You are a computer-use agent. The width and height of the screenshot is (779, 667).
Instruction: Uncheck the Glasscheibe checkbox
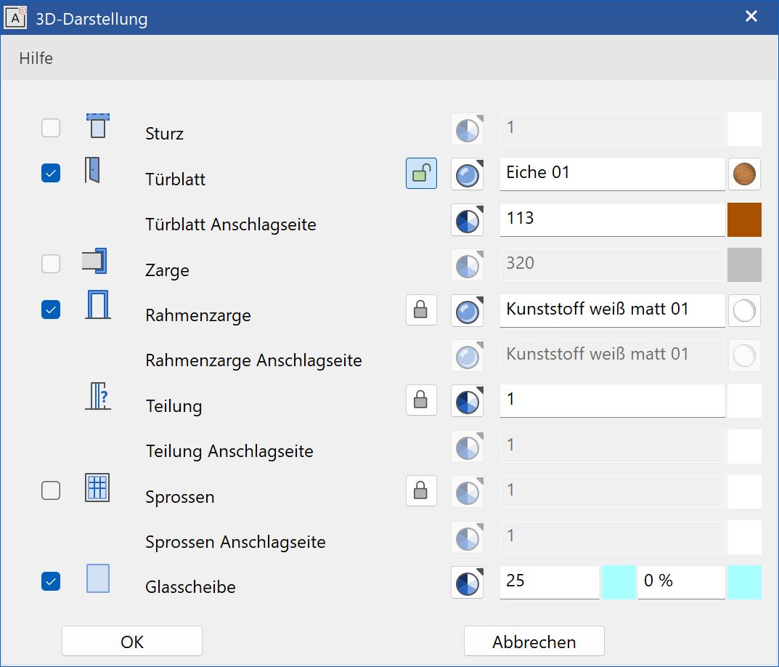pos(51,581)
